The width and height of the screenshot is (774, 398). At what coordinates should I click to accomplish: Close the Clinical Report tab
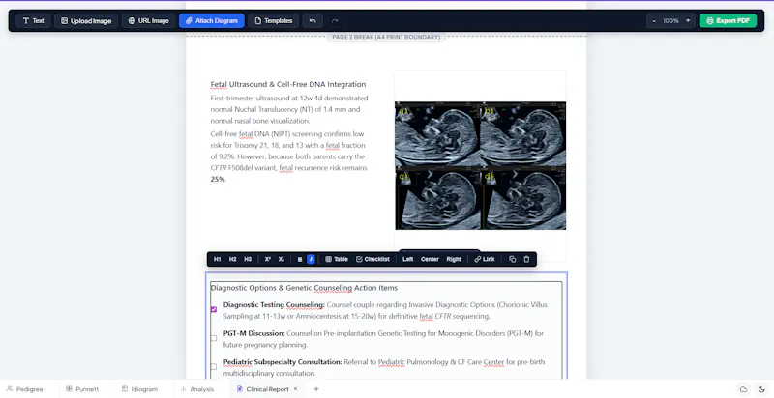296,388
